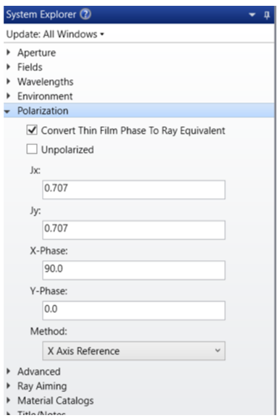The width and height of the screenshot is (280, 418).
Task: Open the Update: All Windows dropdown
Action: (x=55, y=34)
